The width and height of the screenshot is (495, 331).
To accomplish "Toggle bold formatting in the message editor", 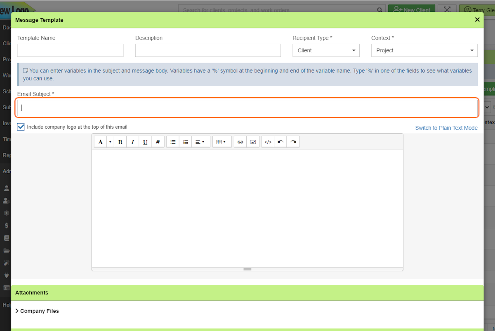I will pyautogui.click(x=120, y=141).
